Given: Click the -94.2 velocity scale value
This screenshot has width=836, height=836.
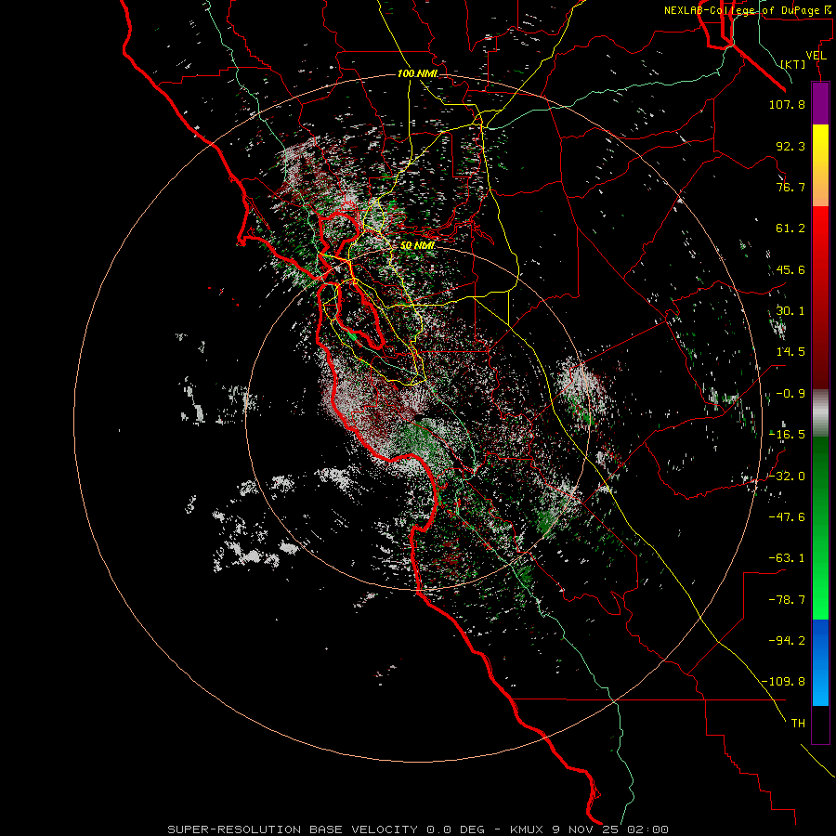Looking at the screenshot, I should click(787, 641).
